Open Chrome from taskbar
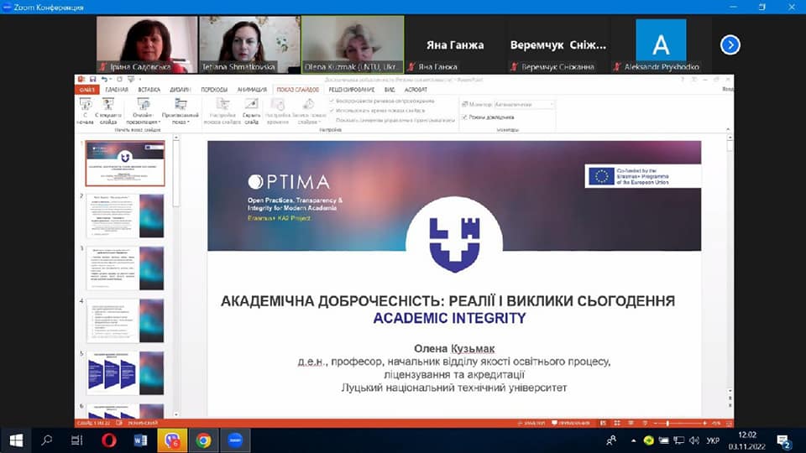 (203, 440)
